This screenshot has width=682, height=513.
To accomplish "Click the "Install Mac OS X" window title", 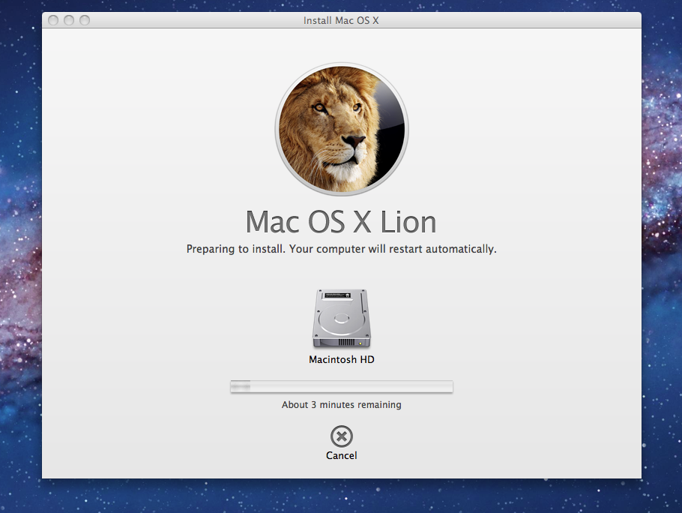I will [341, 20].
